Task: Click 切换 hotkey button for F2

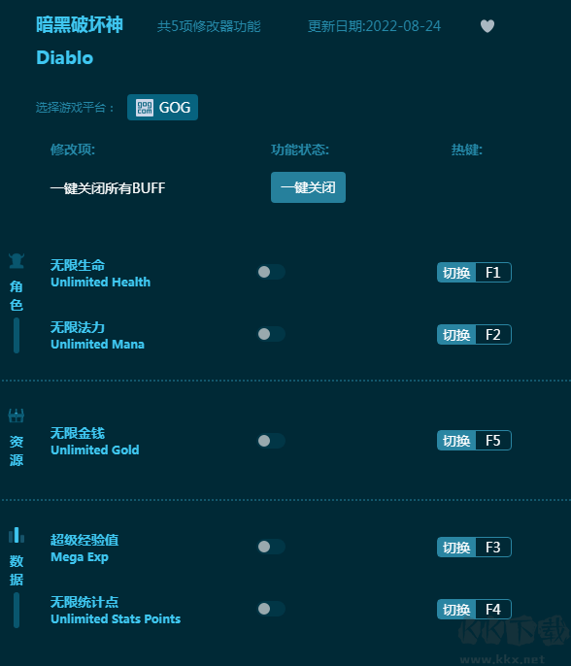Action: click(456, 335)
